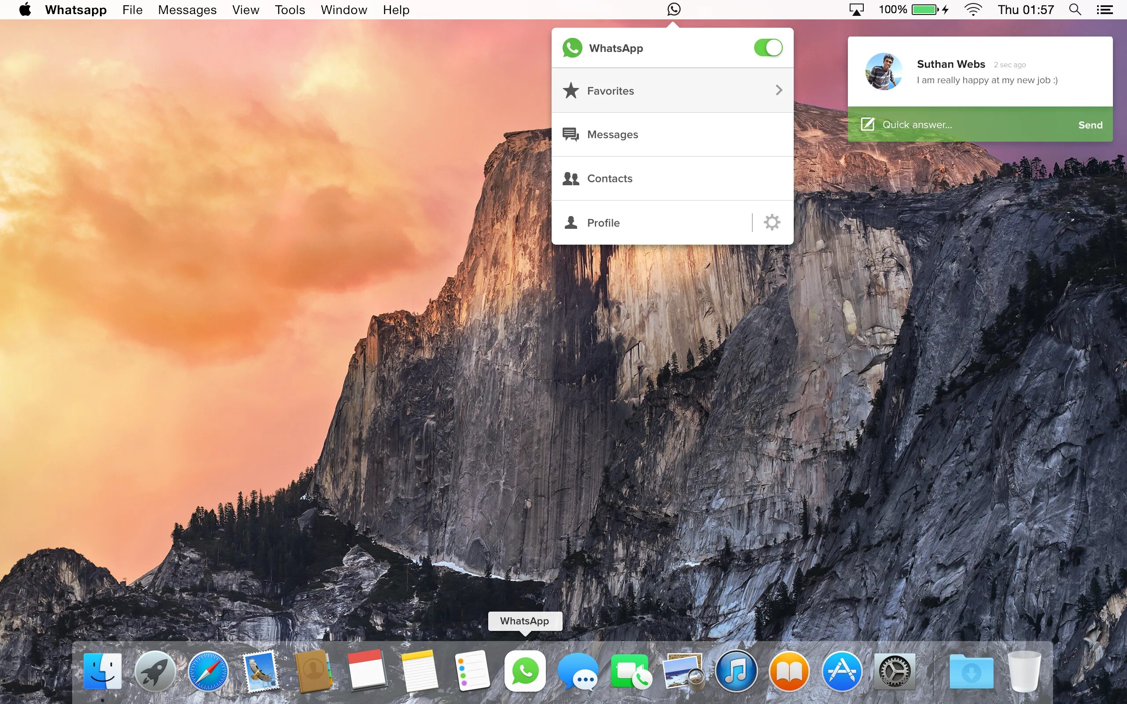Screen dimensions: 1127x704
Task: Open Launchpad rocket icon in Dock
Action: coord(155,671)
